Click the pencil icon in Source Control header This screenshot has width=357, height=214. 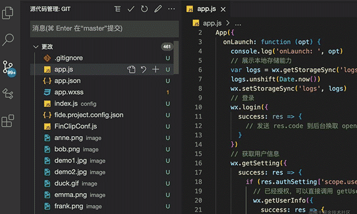[158, 9]
